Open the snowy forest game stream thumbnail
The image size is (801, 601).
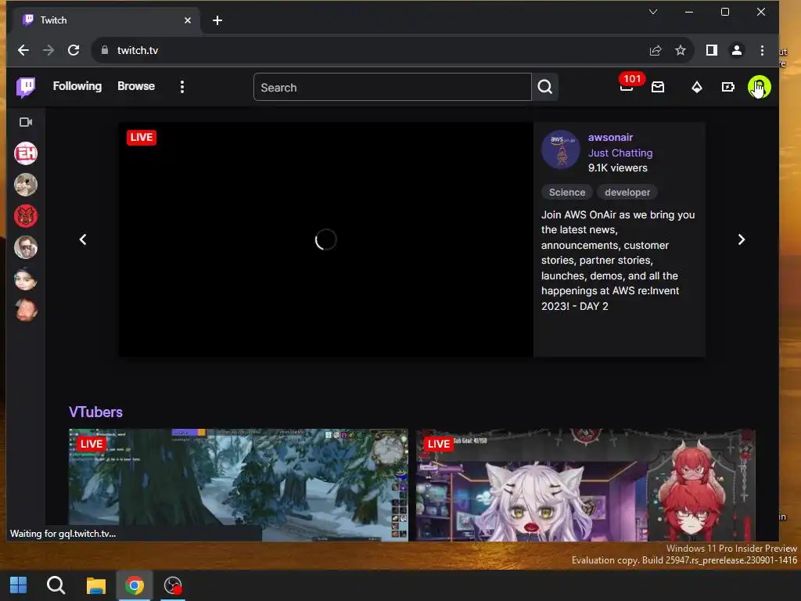click(239, 484)
